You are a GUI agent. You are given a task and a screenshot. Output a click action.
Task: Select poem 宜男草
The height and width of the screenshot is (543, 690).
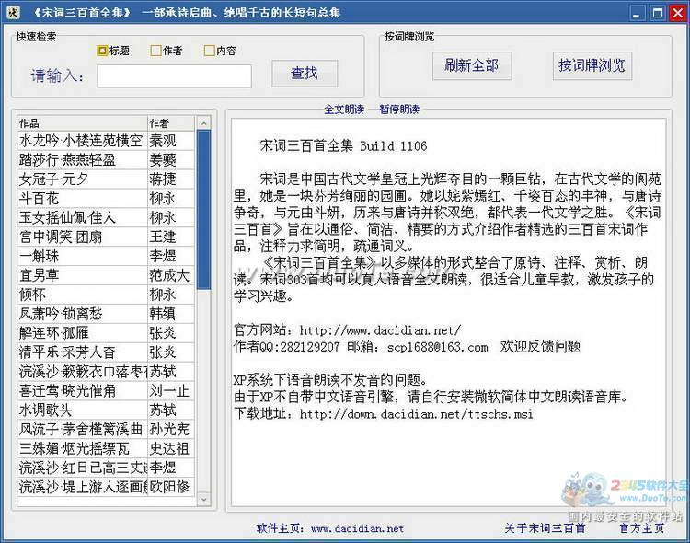[x=82, y=275]
